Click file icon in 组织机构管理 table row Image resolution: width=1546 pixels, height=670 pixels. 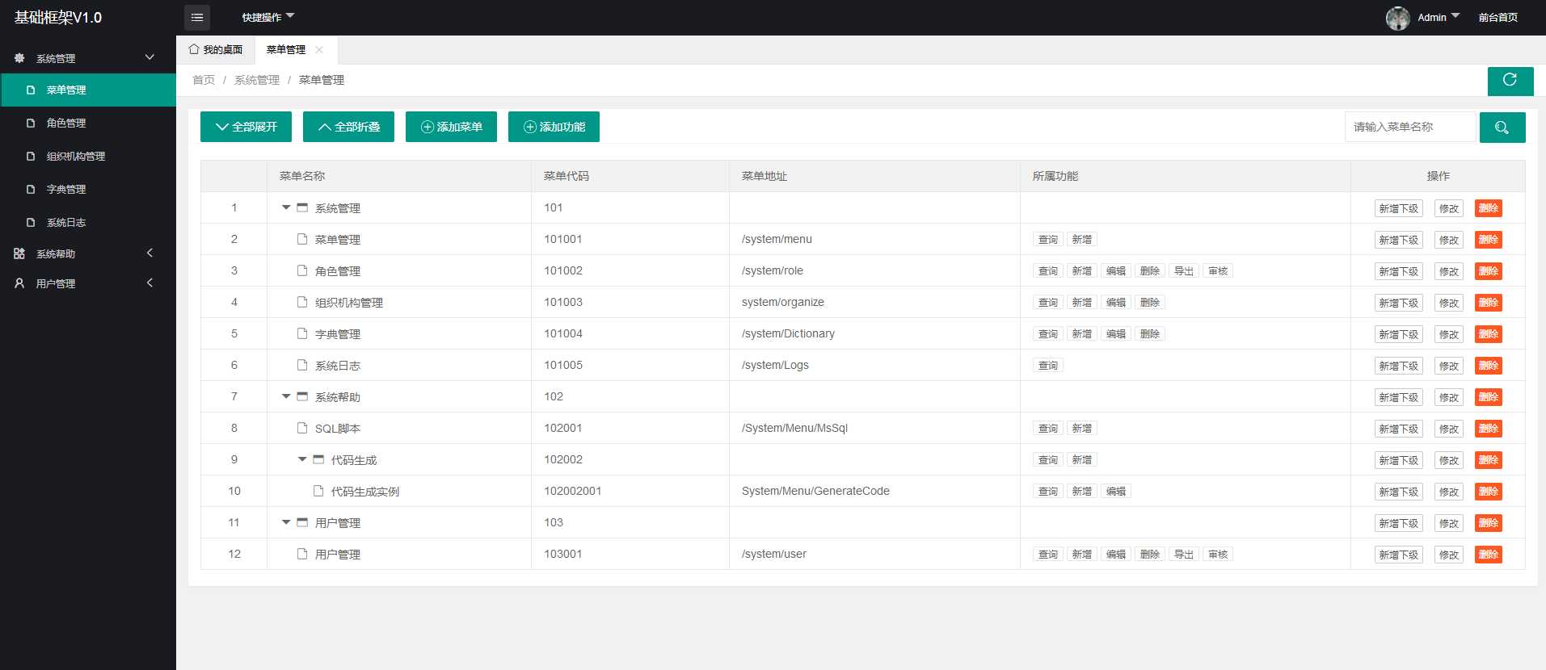click(x=302, y=302)
